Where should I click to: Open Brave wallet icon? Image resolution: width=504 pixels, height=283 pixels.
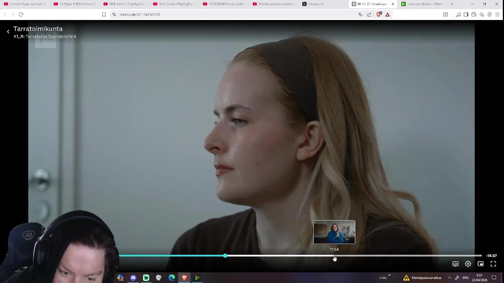474,15
